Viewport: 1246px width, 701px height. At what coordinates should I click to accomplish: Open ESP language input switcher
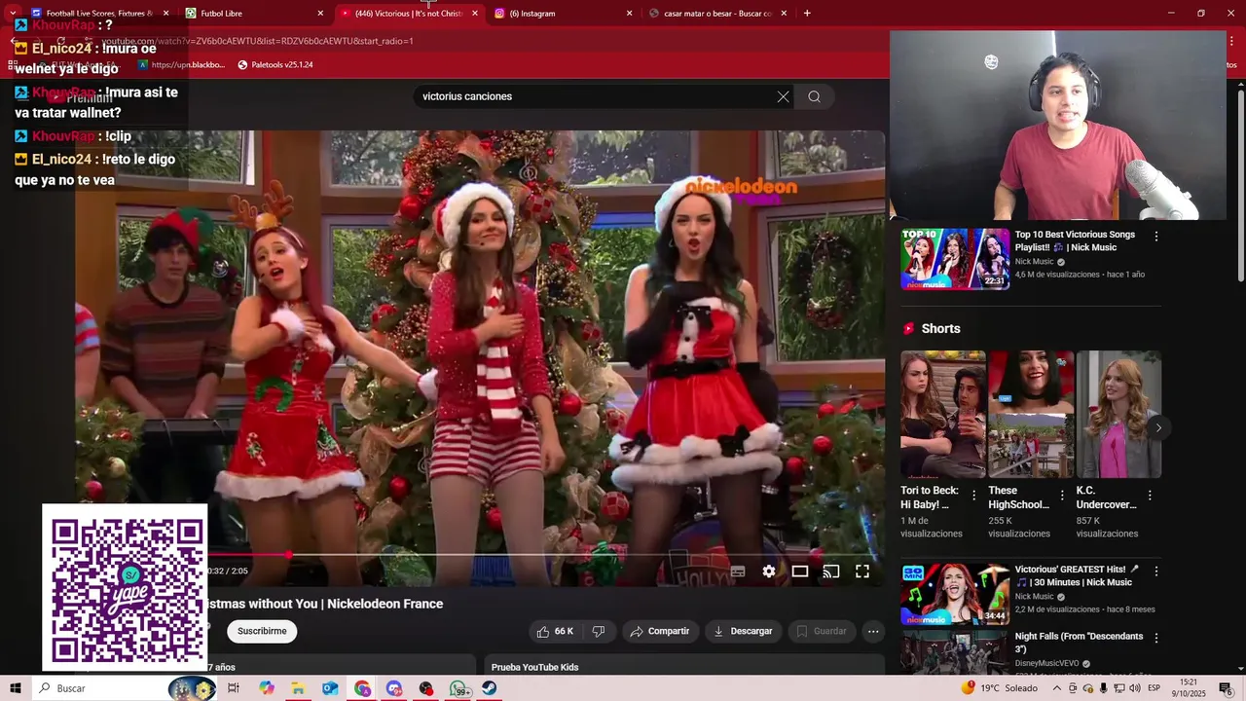tap(1154, 688)
